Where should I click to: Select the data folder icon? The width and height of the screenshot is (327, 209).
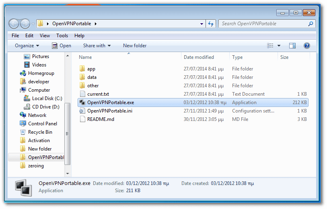[x=82, y=77]
